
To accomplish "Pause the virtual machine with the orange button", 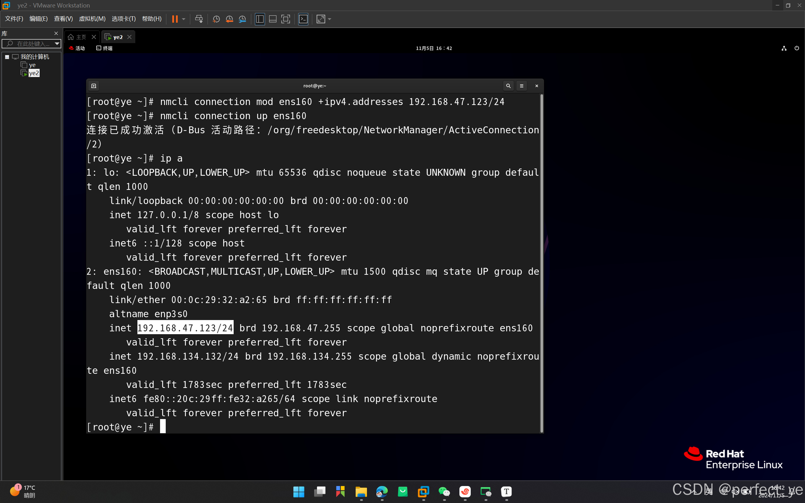I will pyautogui.click(x=175, y=19).
